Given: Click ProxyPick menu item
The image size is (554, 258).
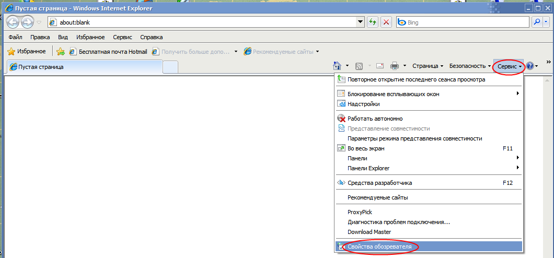Looking at the screenshot, I should [429, 212].
